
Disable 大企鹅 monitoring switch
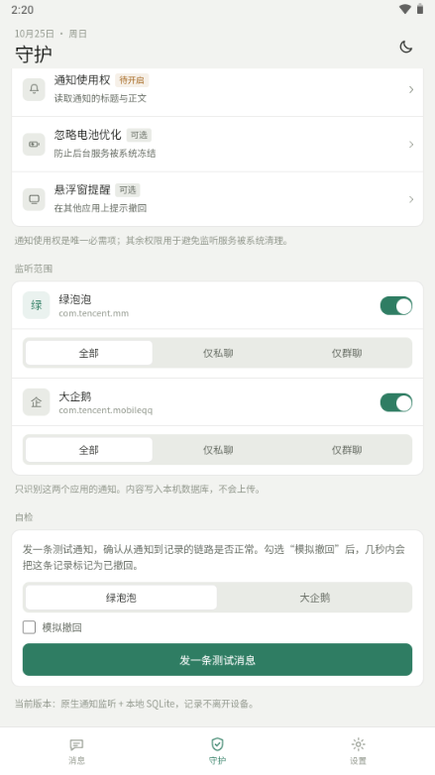pos(396,402)
